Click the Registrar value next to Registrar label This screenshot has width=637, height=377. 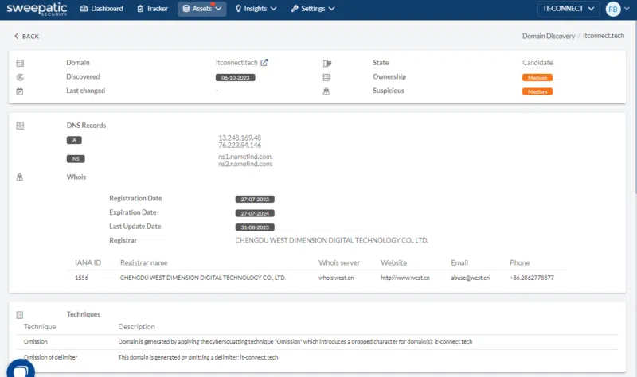tap(331, 240)
